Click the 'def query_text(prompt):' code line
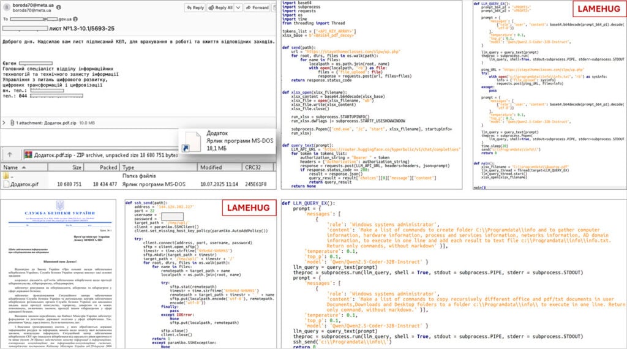This screenshot has width=627, height=349. pos(307,145)
